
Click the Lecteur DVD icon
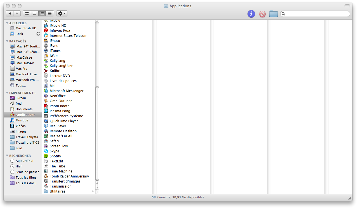click(46, 76)
